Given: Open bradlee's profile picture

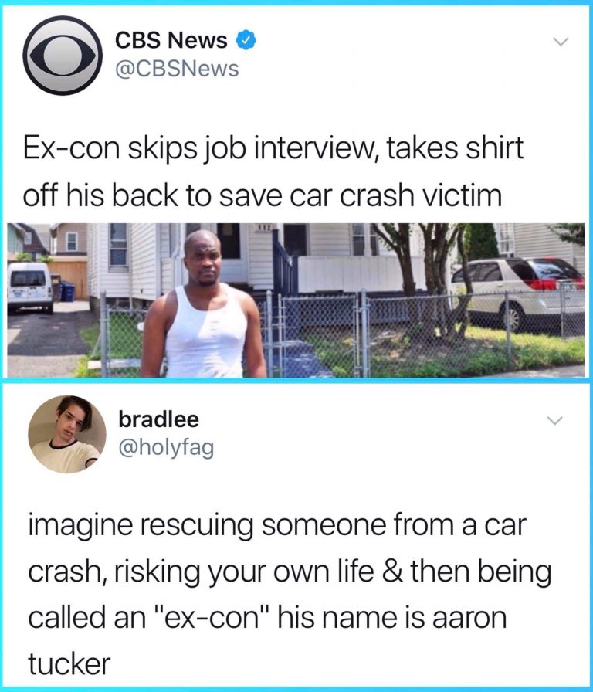Looking at the screenshot, I should pyautogui.click(x=67, y=434).
